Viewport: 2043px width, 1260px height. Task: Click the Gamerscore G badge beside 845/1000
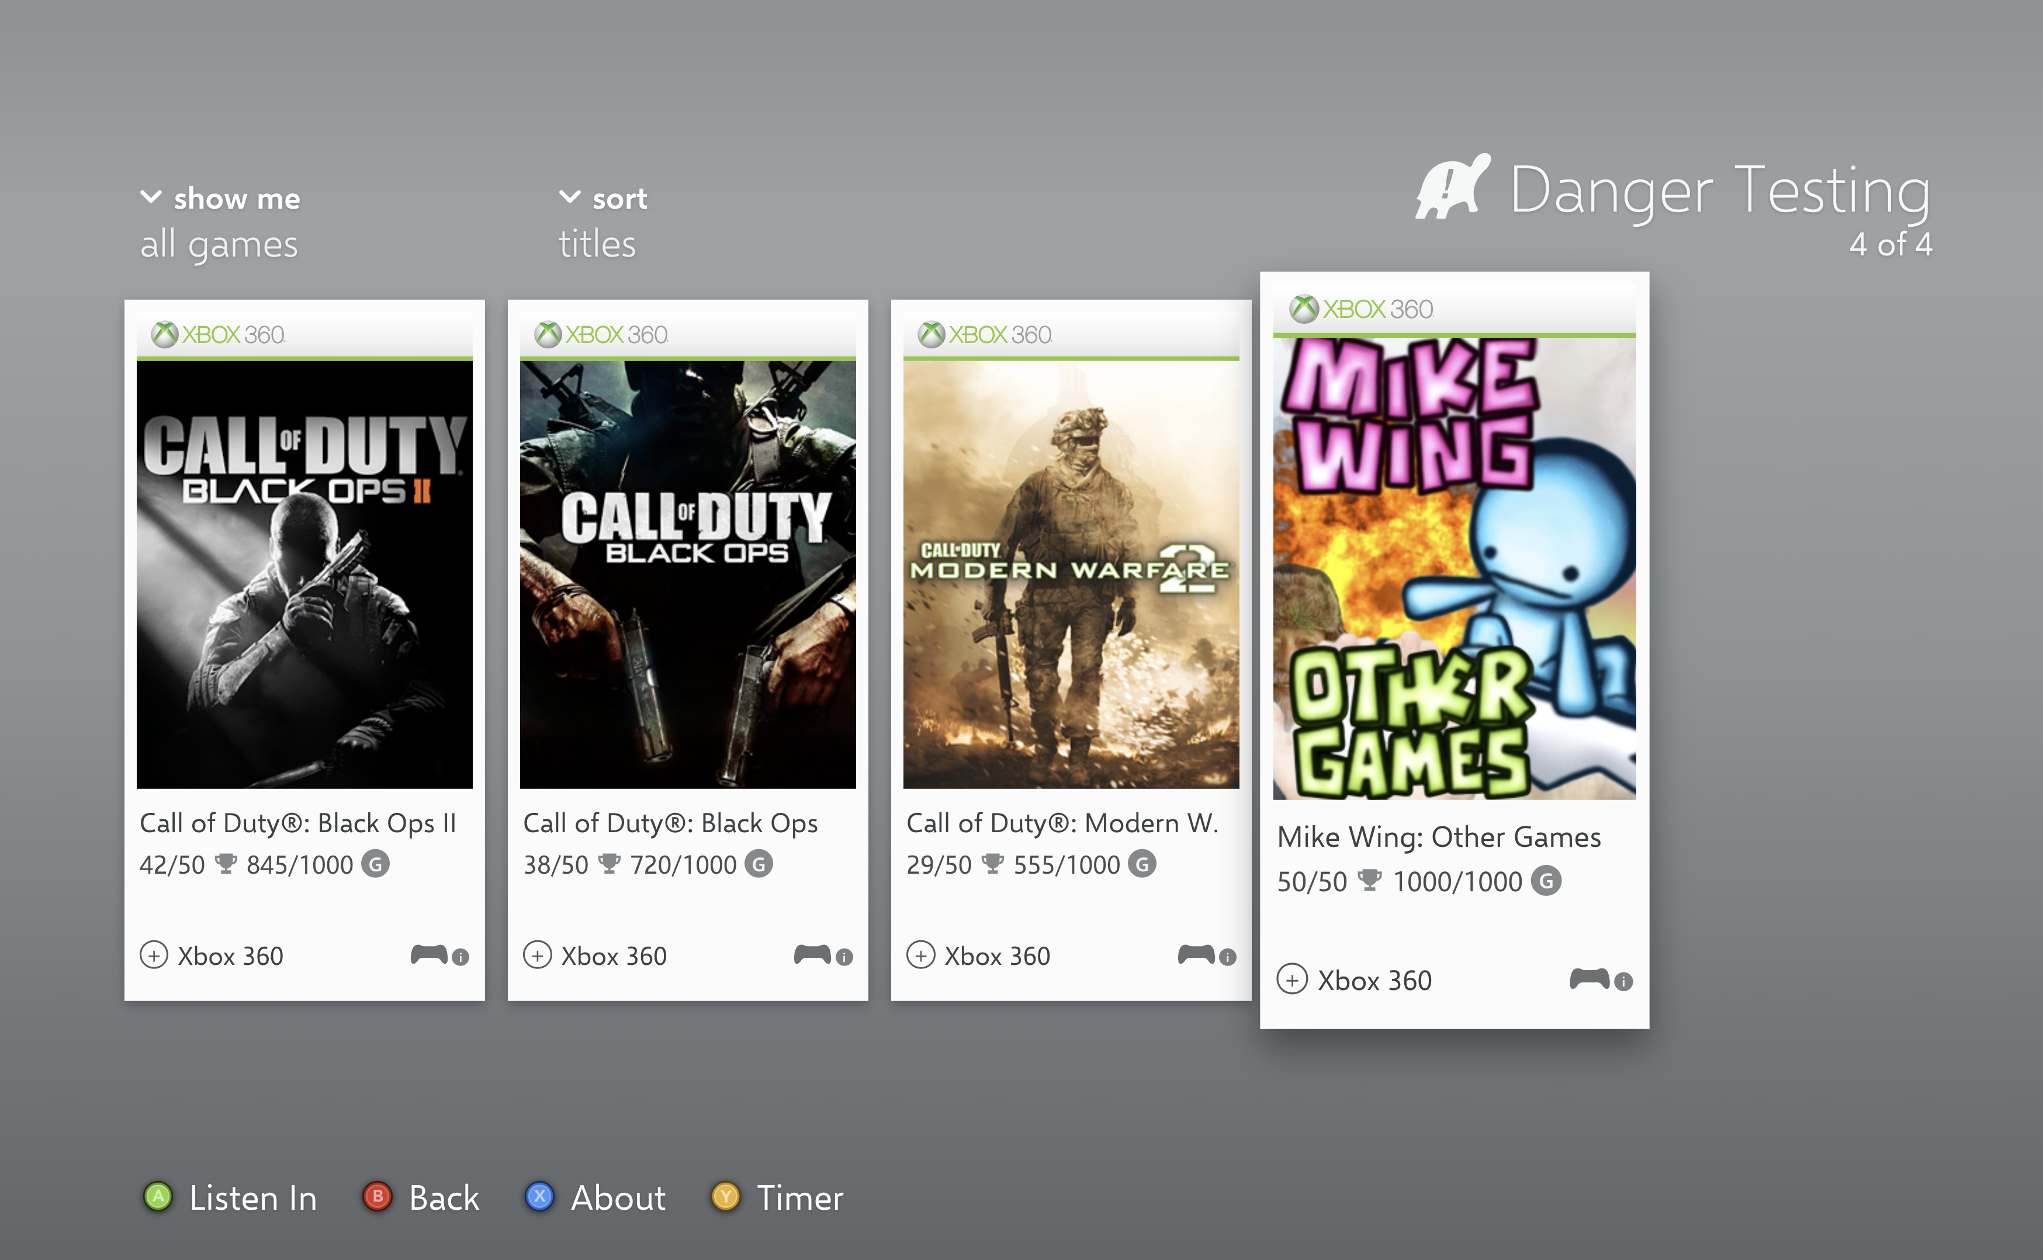[376, 864]
